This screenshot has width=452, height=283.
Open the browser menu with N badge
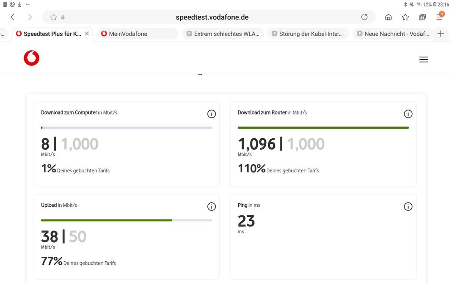click(440, 16)
